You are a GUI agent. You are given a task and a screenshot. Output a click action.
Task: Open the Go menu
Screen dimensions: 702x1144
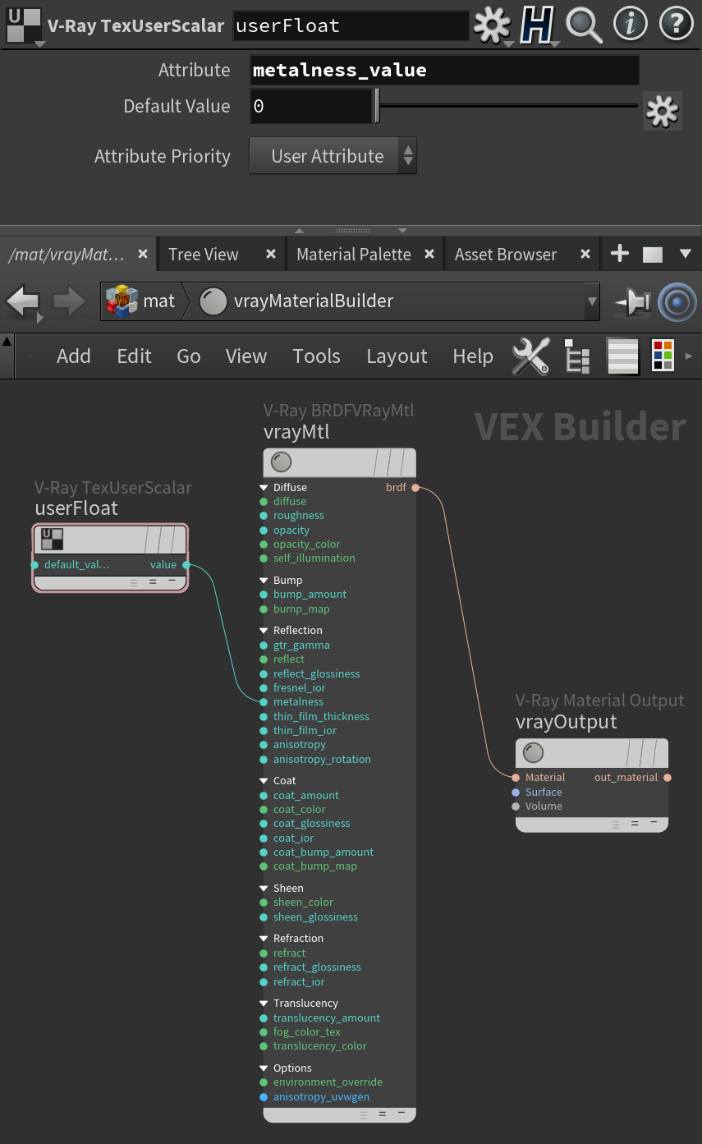[189, 356]
